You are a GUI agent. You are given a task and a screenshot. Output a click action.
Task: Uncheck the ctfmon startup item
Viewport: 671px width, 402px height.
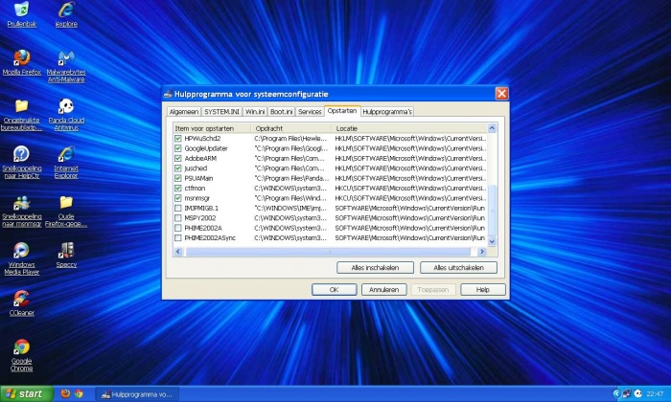178,188
